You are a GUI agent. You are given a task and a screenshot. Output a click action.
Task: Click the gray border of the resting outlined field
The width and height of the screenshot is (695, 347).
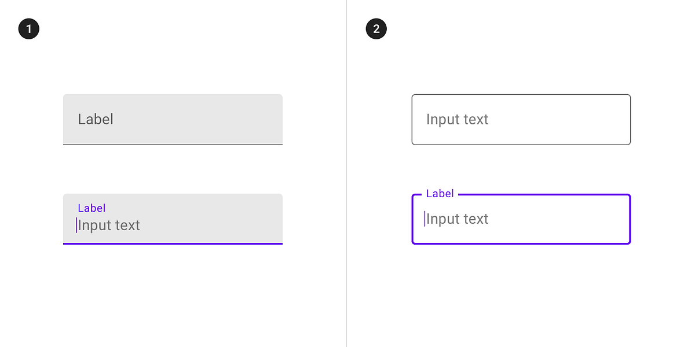(521, 145)
